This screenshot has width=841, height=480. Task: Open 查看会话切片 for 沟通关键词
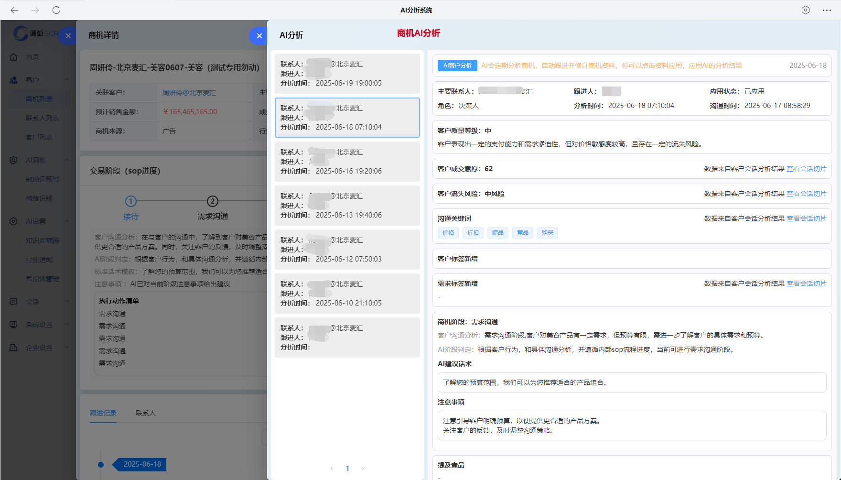coord(807,218)
